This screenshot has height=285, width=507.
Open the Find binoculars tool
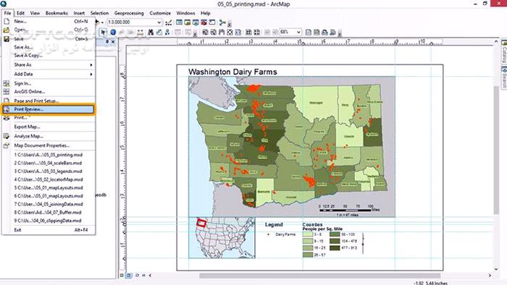pos(151,32)
